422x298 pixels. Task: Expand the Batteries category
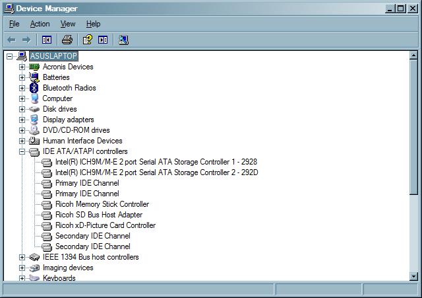pyautogui.click(x=22, y=77)
